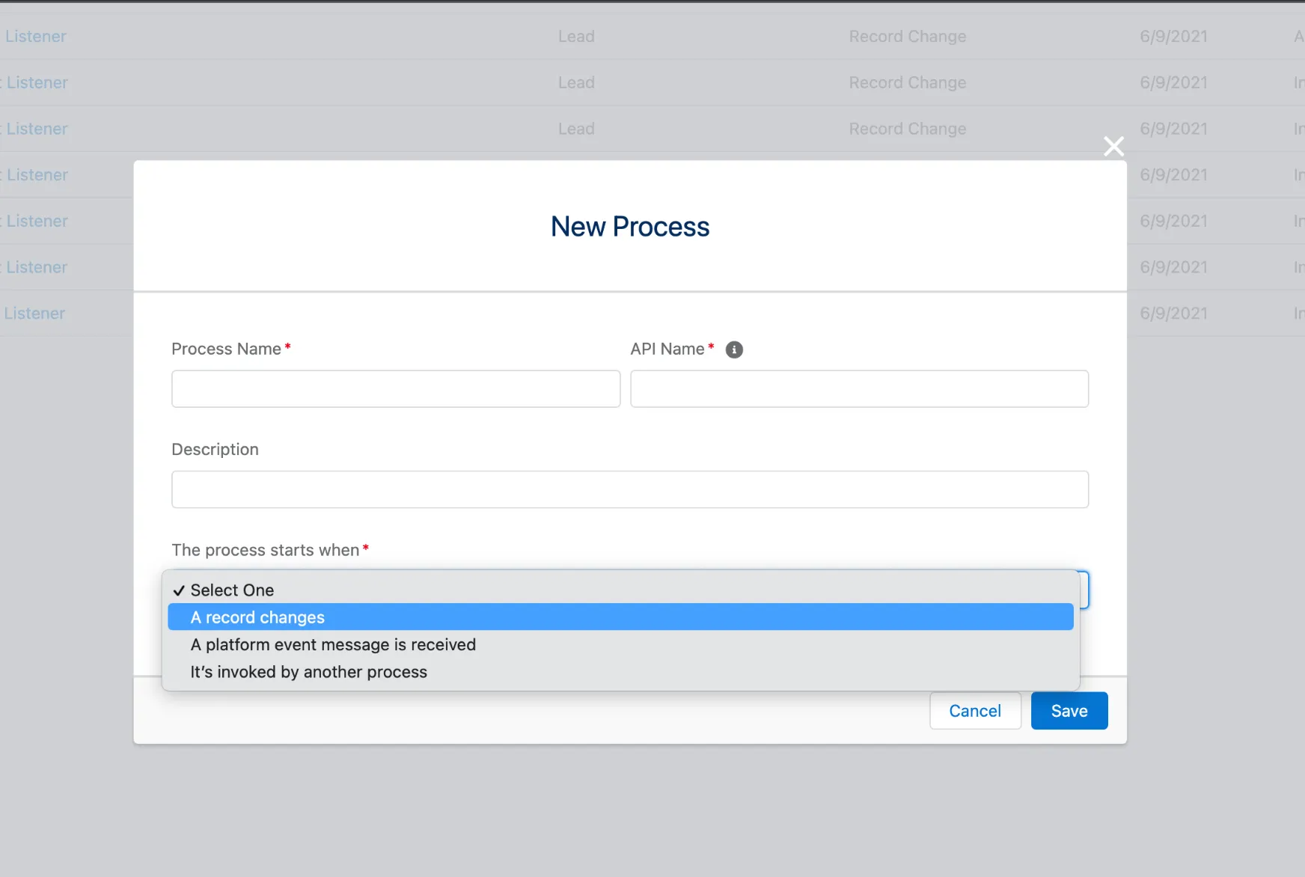Screen dimensions: 1305x877
Task: Focus the Process Name text field
Action: [x=395, y=389]
